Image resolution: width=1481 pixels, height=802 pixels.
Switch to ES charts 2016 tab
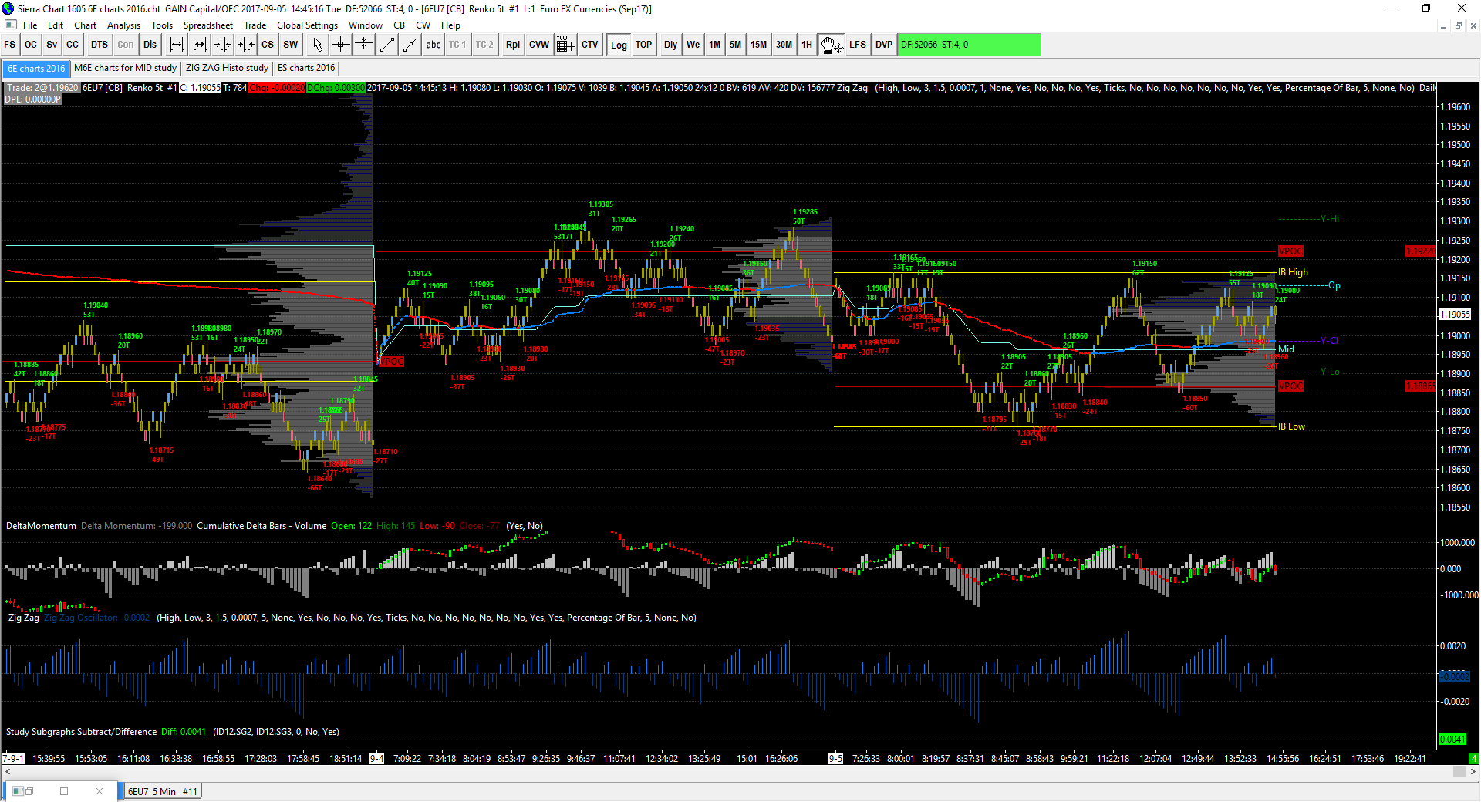pyautogui.click(x=306, y=68)
